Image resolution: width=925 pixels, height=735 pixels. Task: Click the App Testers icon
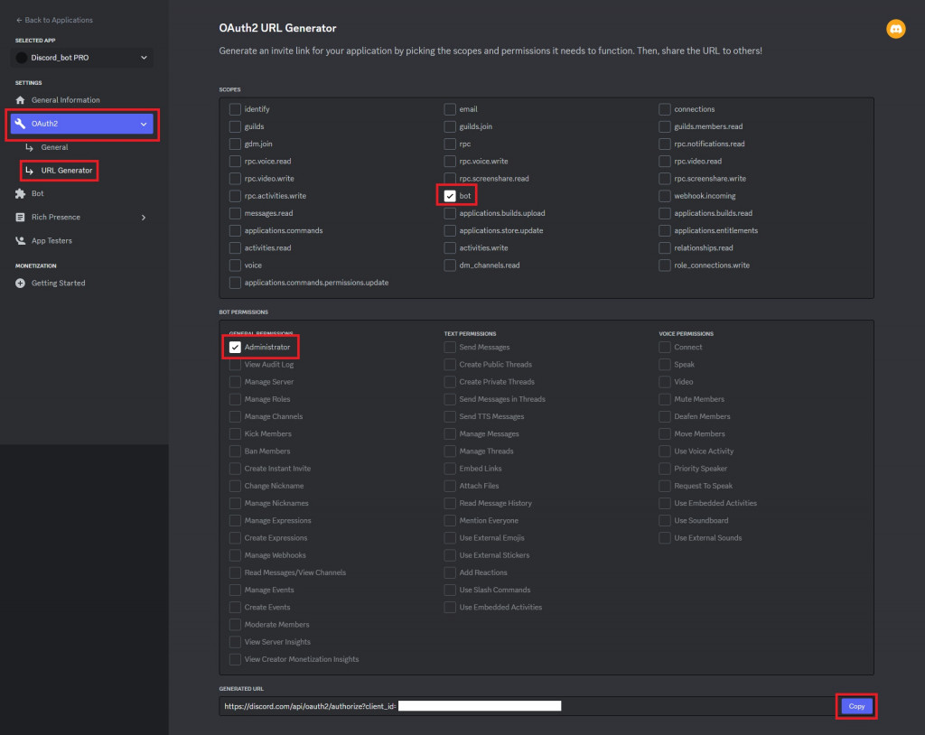pos(20,241)
